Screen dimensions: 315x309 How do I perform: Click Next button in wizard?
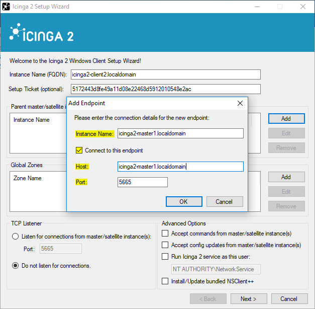click(x=249, y=299)
